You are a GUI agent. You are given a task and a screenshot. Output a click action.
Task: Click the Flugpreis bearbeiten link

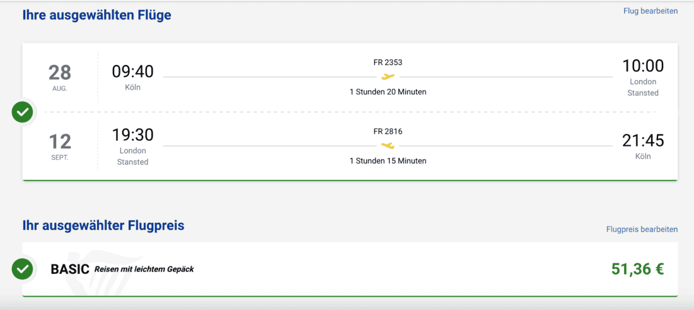(642, 229)
